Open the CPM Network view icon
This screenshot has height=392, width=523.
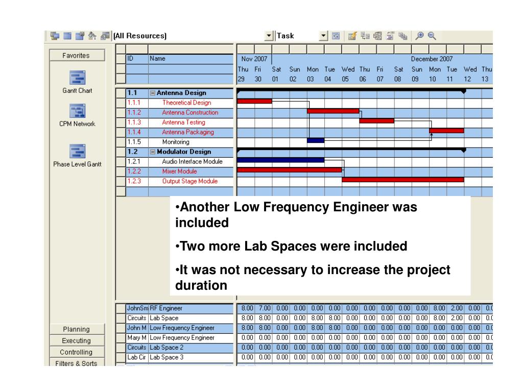(x=77, y=111)
